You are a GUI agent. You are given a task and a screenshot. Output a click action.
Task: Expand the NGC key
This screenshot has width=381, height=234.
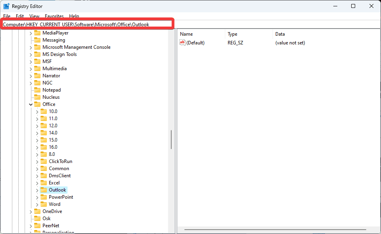[x=31, y=83]
